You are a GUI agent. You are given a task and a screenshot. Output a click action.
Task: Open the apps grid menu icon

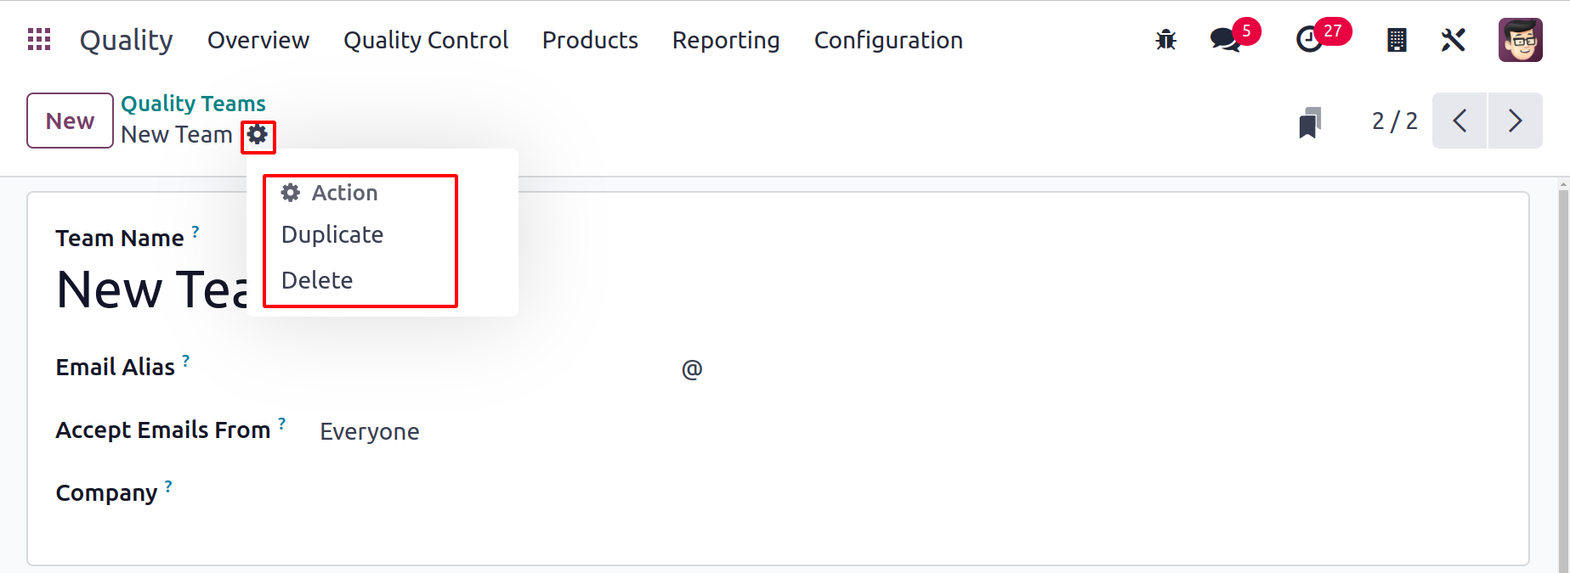[39, 39]
